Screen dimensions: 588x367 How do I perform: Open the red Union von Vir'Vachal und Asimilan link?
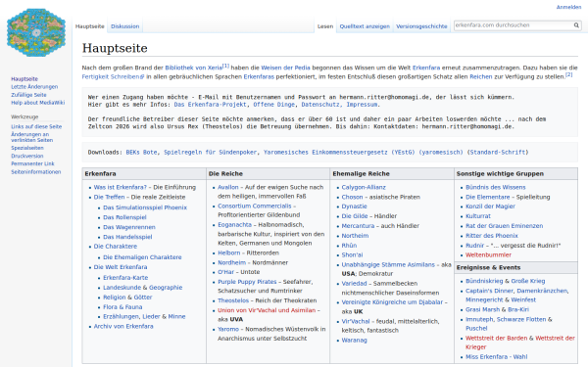click(x=267, y=310)
